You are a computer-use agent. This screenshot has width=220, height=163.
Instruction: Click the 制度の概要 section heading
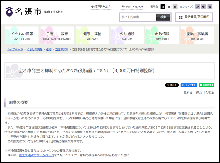point(19,102)
